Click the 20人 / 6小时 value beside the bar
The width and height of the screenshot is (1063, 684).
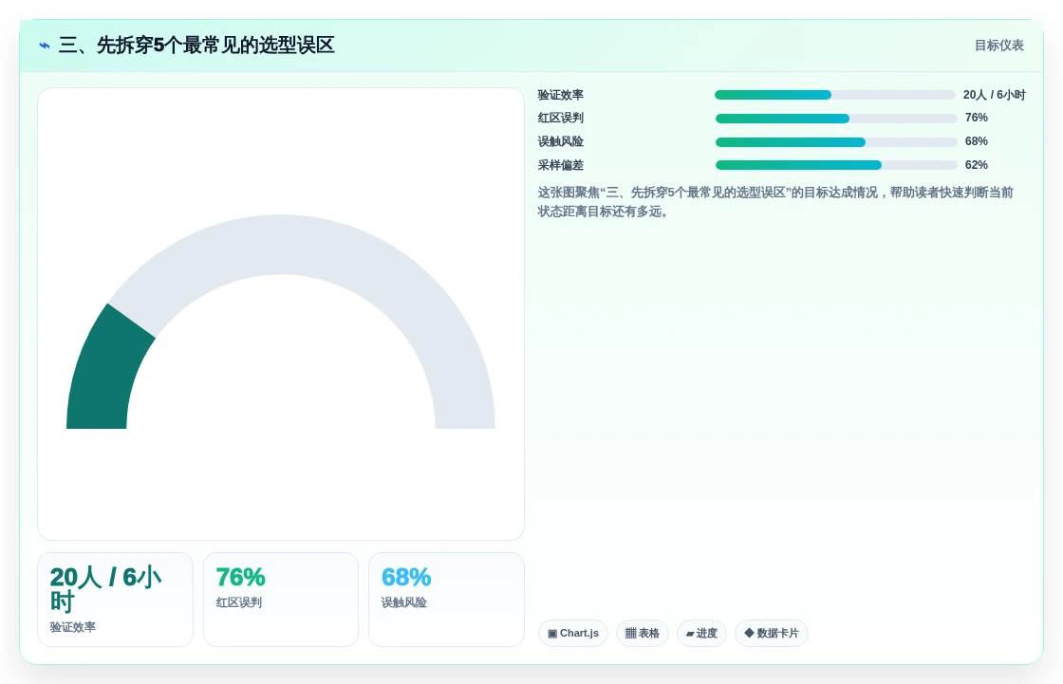994,95
